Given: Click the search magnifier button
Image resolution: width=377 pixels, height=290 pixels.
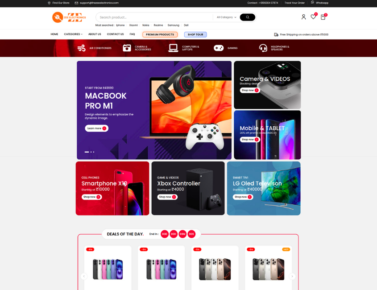Looking at the screenshot, I should pos(248,17).
